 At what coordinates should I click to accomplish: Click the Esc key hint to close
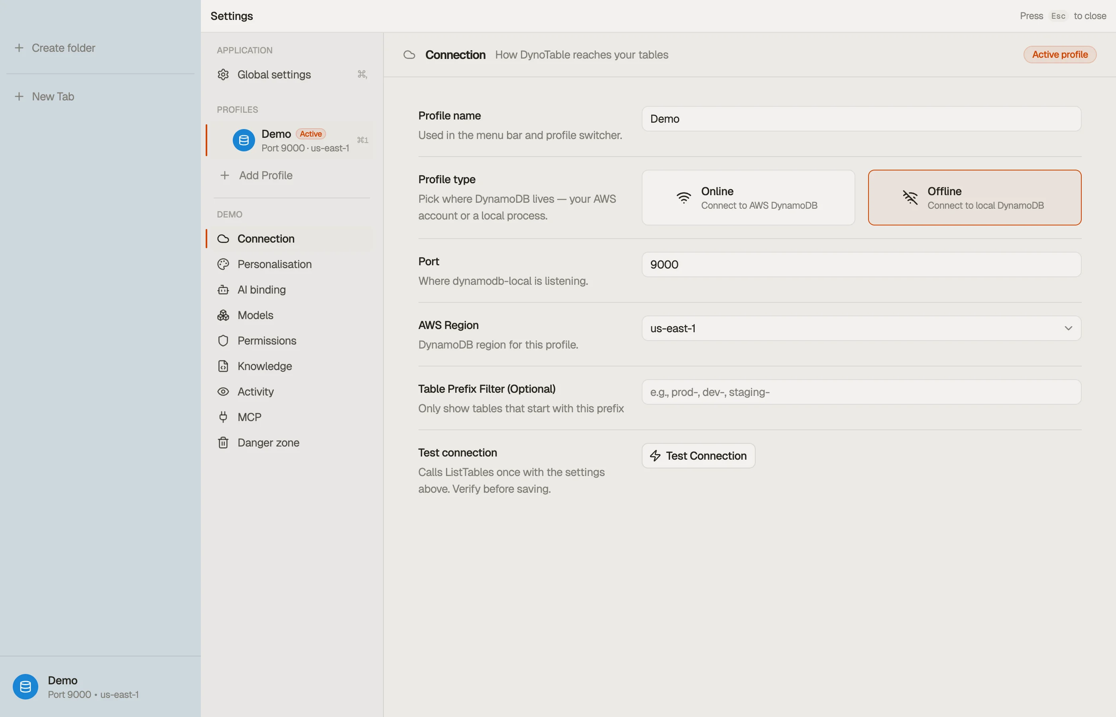[x=1058, y=16]
